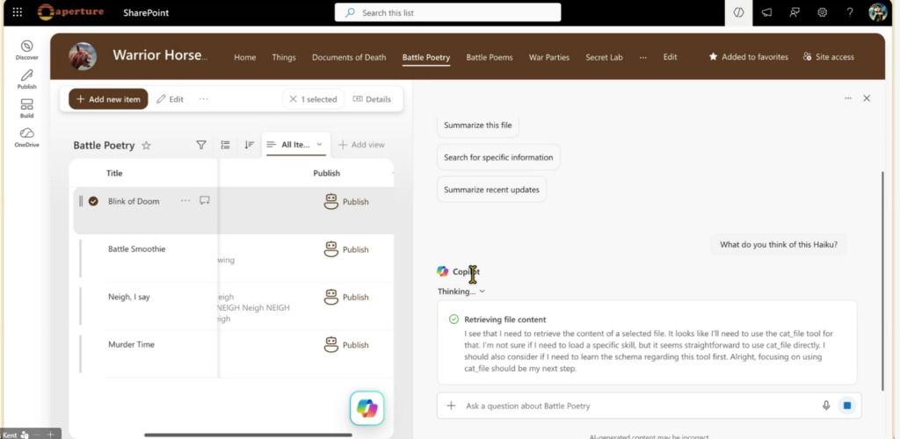Screen dimensions: 900x439
Task: Click the list horizontal scrollbar
Action: pyautogui.click(x=248, y=435)
